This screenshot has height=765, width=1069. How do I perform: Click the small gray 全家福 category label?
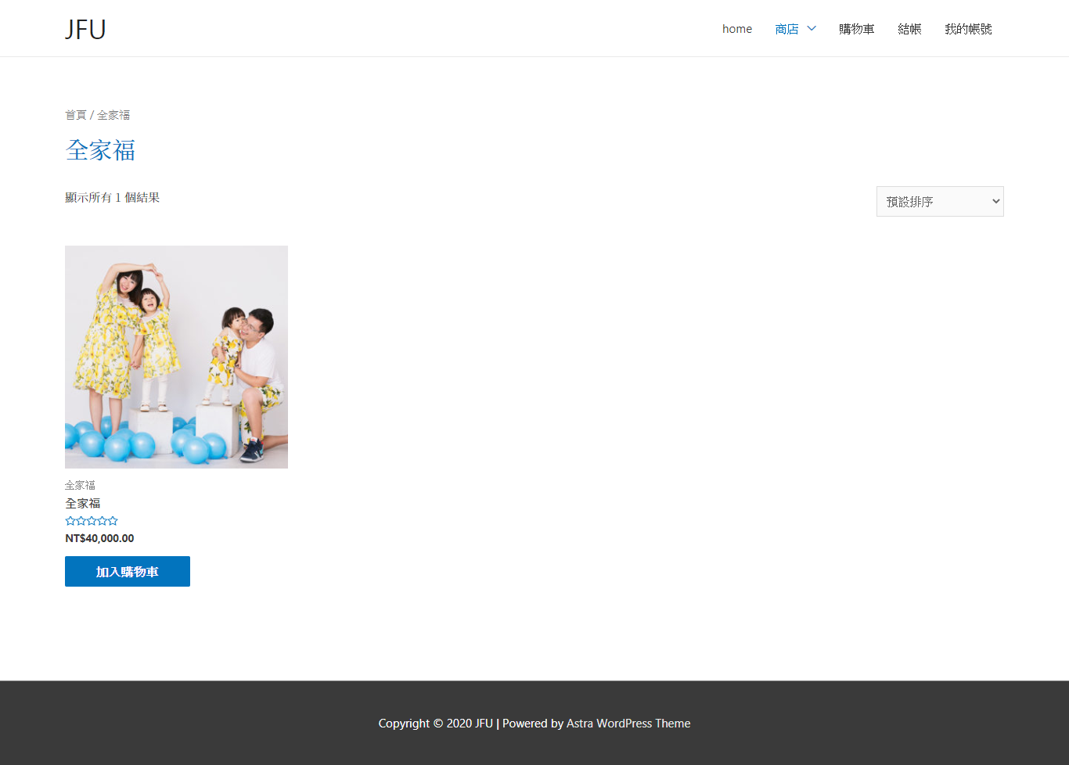click(x=80, y=486)
